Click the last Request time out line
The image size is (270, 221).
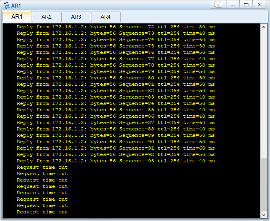click(42, 212)
